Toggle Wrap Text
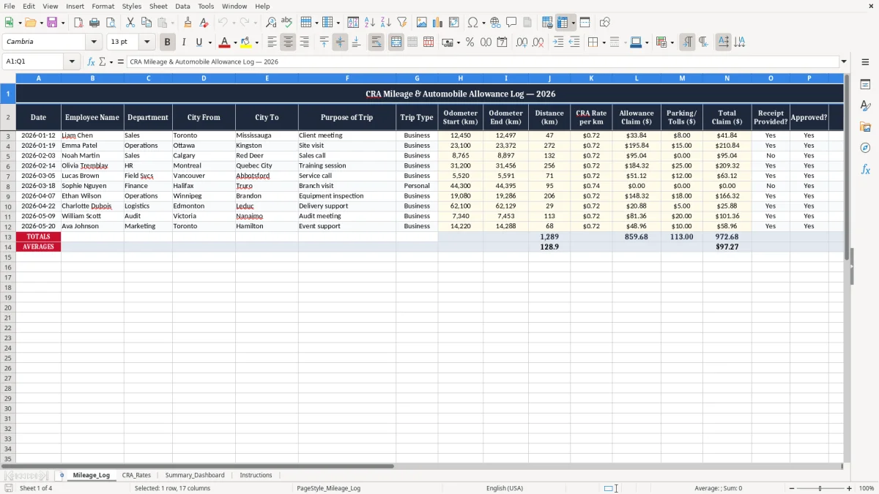The width and height of the screenshot is (879, 494). click(x=377, y=42)
